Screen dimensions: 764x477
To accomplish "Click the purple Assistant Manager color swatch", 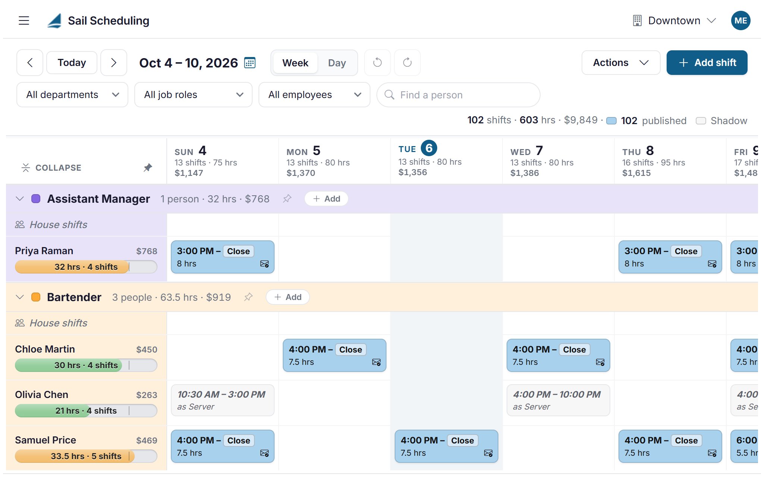I will point(36,199).
